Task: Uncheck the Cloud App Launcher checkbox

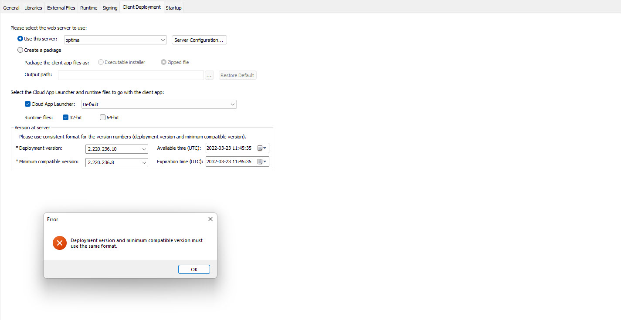Action: 28,104
